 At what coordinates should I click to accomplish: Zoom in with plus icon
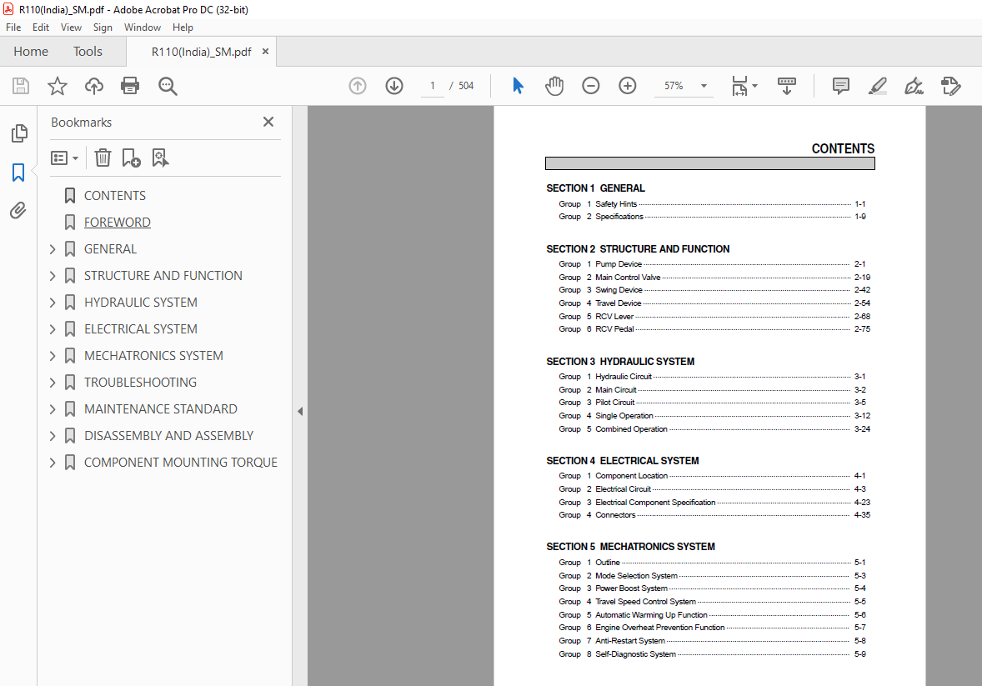click(627, 86)
